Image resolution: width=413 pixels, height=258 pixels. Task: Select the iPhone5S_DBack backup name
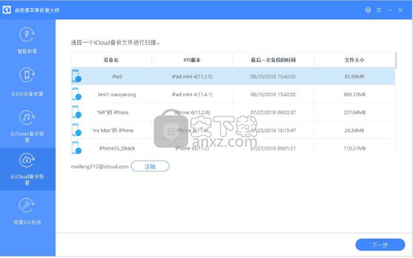coord(117,148)
